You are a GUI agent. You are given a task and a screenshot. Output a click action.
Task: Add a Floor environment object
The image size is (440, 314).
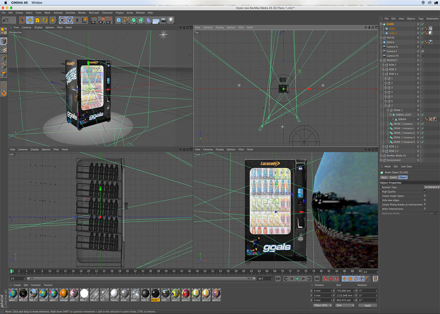click(156, 20)
